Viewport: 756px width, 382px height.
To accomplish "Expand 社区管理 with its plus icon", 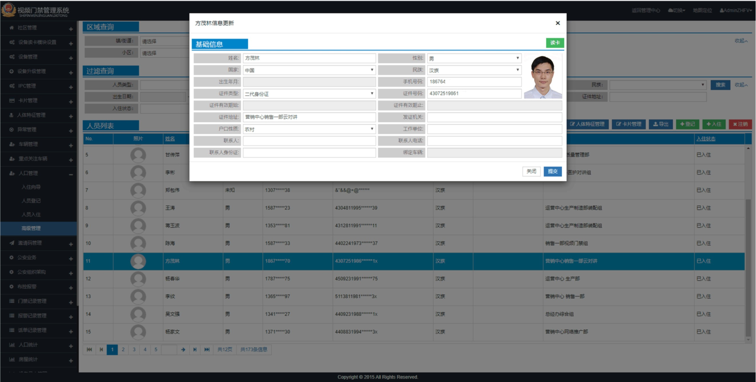I will [71, 29].
